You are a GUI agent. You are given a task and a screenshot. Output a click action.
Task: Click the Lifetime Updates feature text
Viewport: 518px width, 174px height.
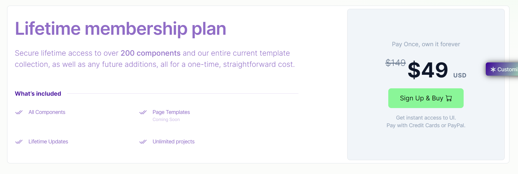tap(48, 142)
